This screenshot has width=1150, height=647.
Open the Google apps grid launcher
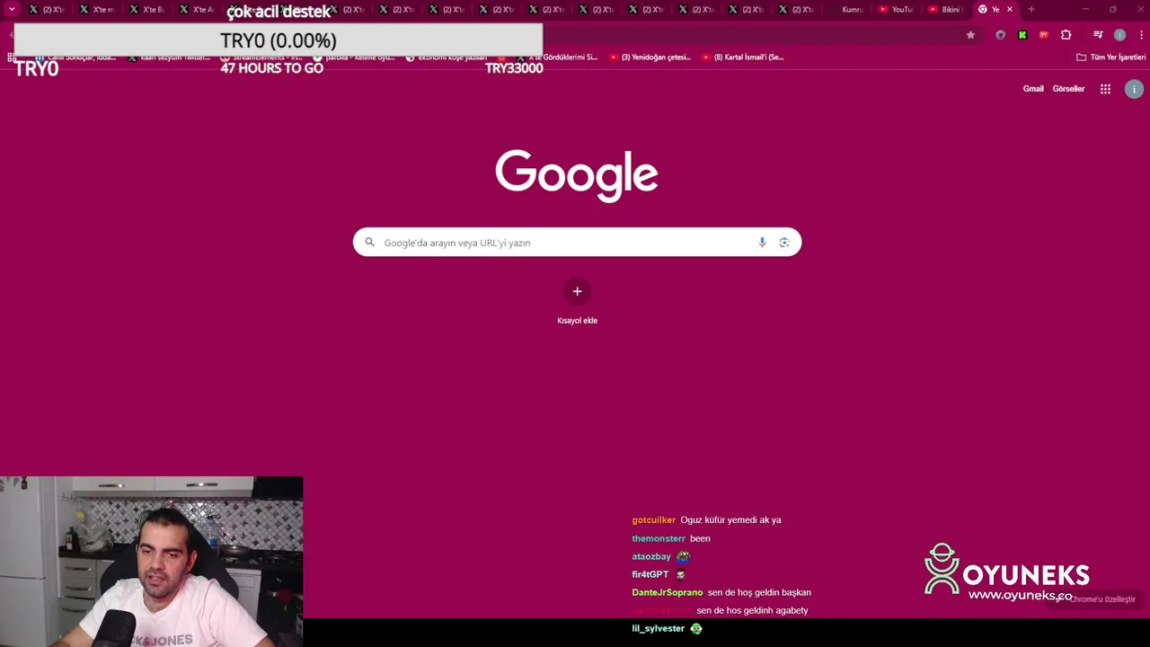tap(1105, 89)
